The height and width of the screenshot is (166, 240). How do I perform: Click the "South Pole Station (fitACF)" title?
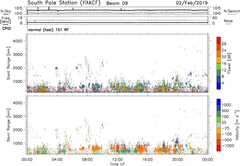[x=64, y=3]
